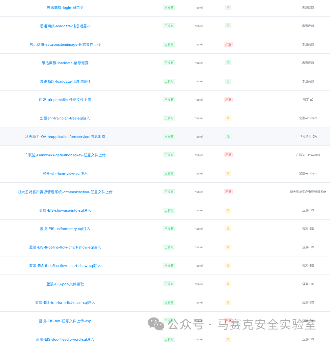Click 低 severity tag in loaddata-信息泄露-1 row
The width and height of the screenshot is (330, 342).
coord(228,81)
